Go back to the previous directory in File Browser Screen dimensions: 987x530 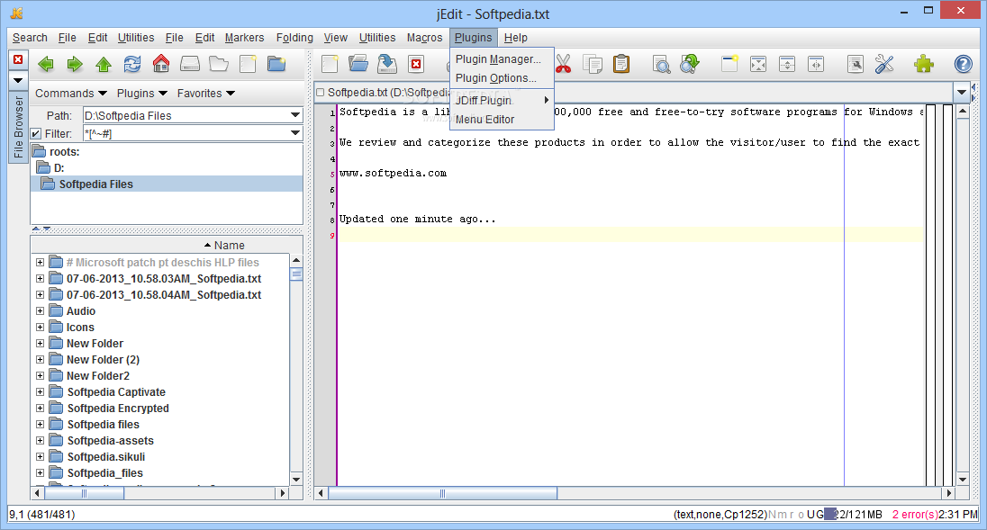point(45,64)
